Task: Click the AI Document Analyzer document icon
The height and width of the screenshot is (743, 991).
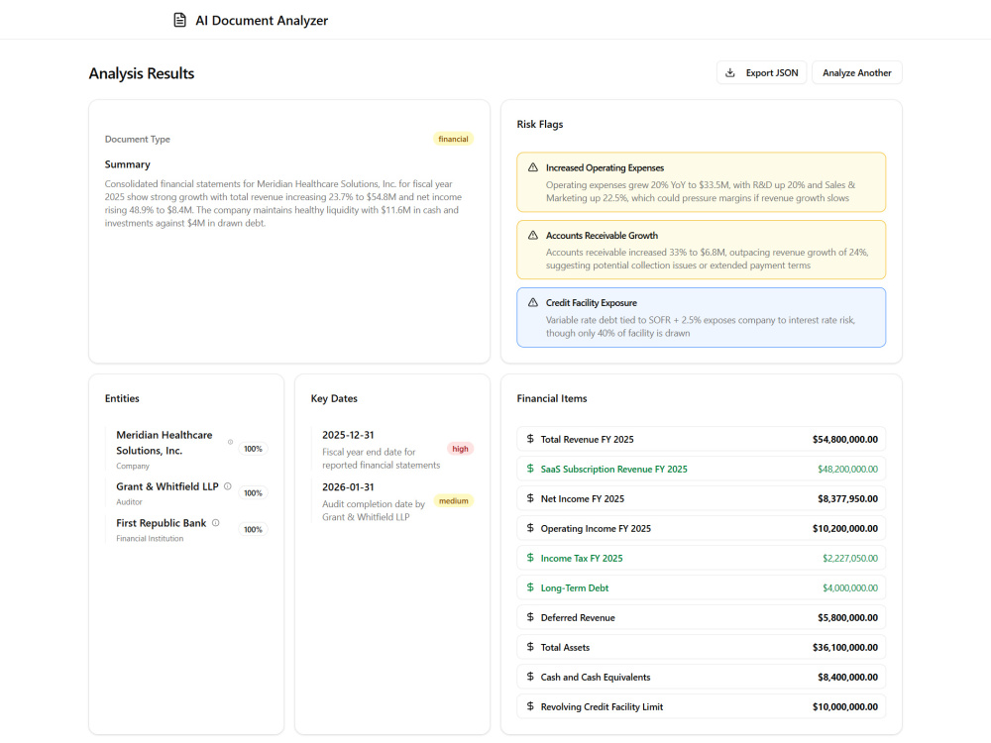Action: [x=180, y=20]
